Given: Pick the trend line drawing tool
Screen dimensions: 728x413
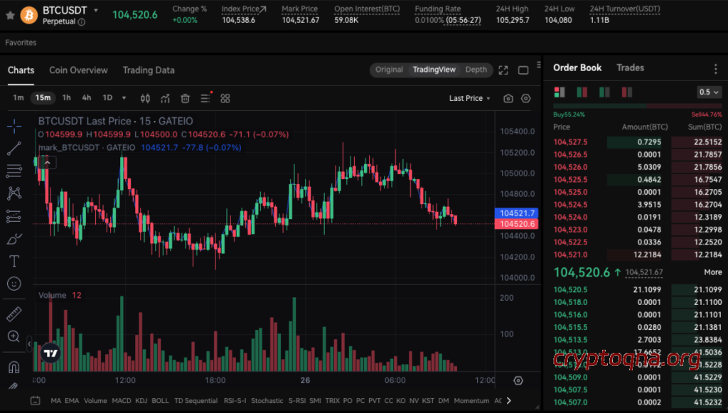Looking at the screenshot, I should 14,149.
